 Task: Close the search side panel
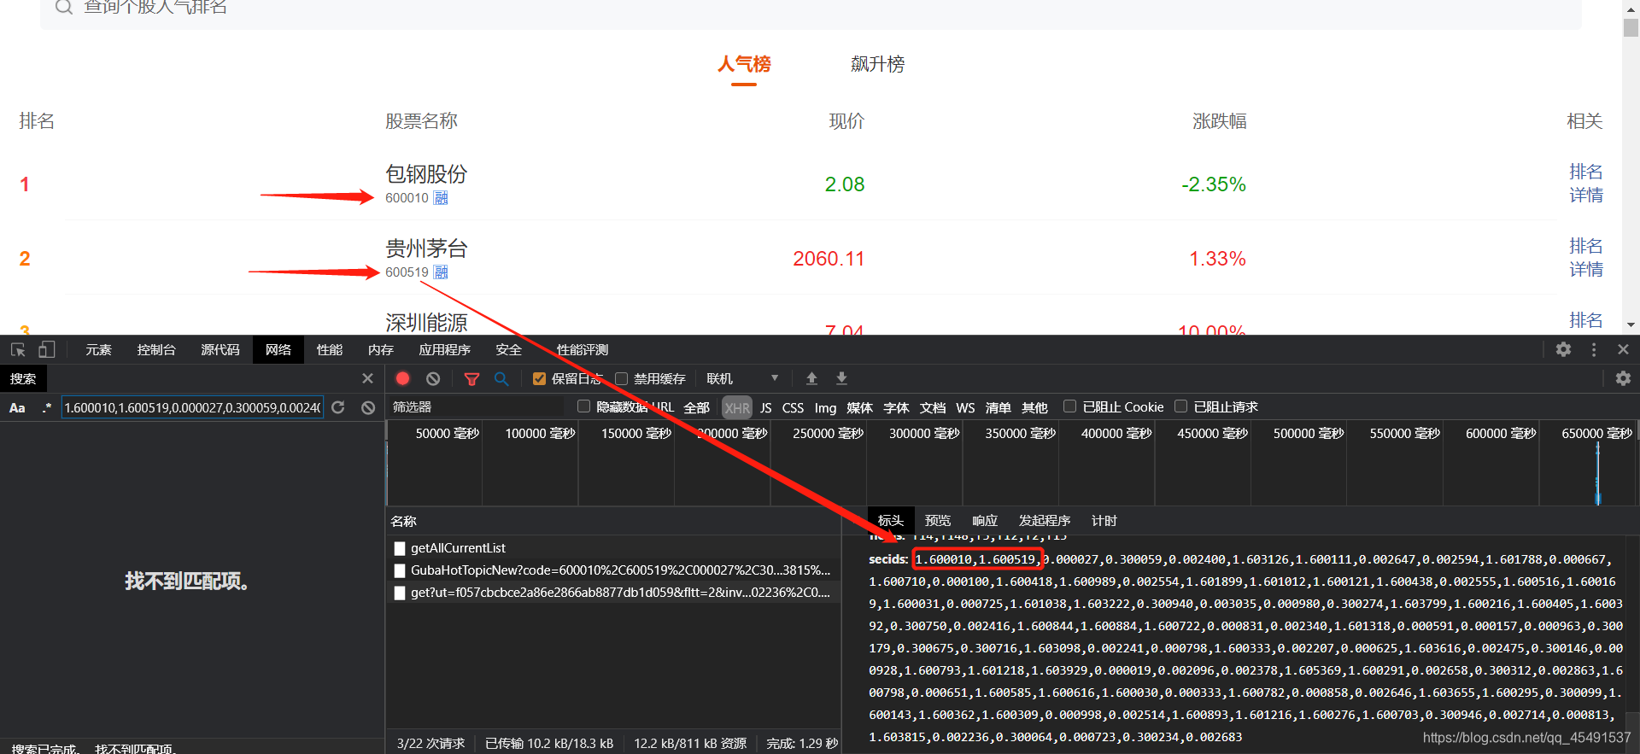367,378
